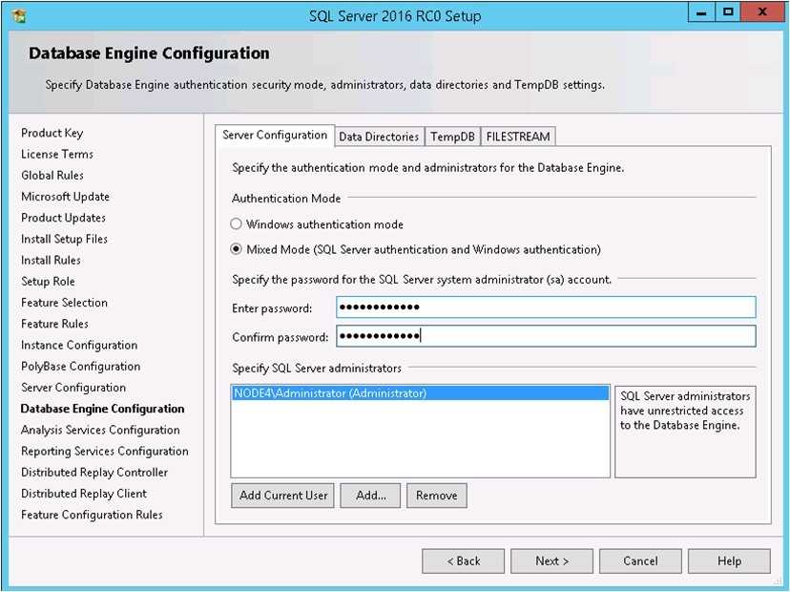This screenshot has width=790, height=592.
Task: Select Database Engine Configuration step in sidebar
Action: (102, 409)
